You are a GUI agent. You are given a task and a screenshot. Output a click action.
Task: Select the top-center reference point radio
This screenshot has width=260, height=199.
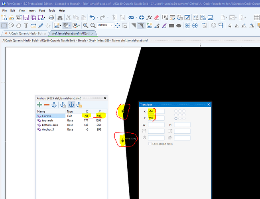coord(180,111)
